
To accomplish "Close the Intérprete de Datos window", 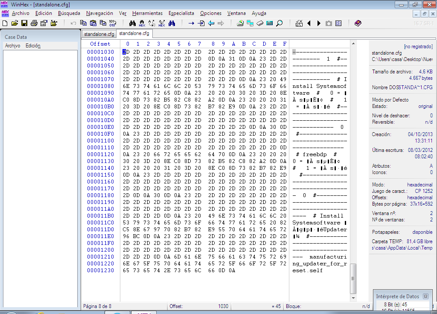I will pos(425,296).
